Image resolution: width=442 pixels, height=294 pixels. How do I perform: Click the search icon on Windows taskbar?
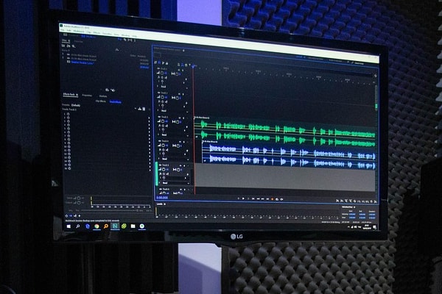[78, 225]
